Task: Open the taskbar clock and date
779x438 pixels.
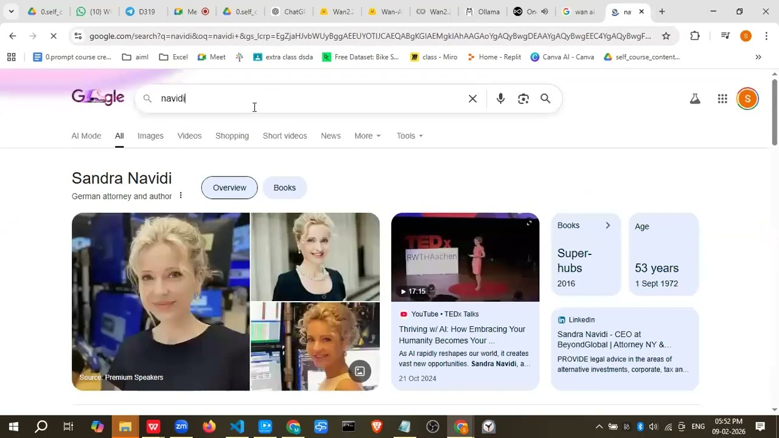Action: point(728,426)
